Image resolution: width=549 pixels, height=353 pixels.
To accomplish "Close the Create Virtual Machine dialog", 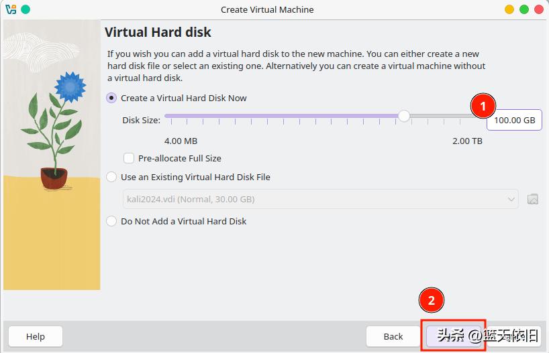I will [x=538, y=9].
